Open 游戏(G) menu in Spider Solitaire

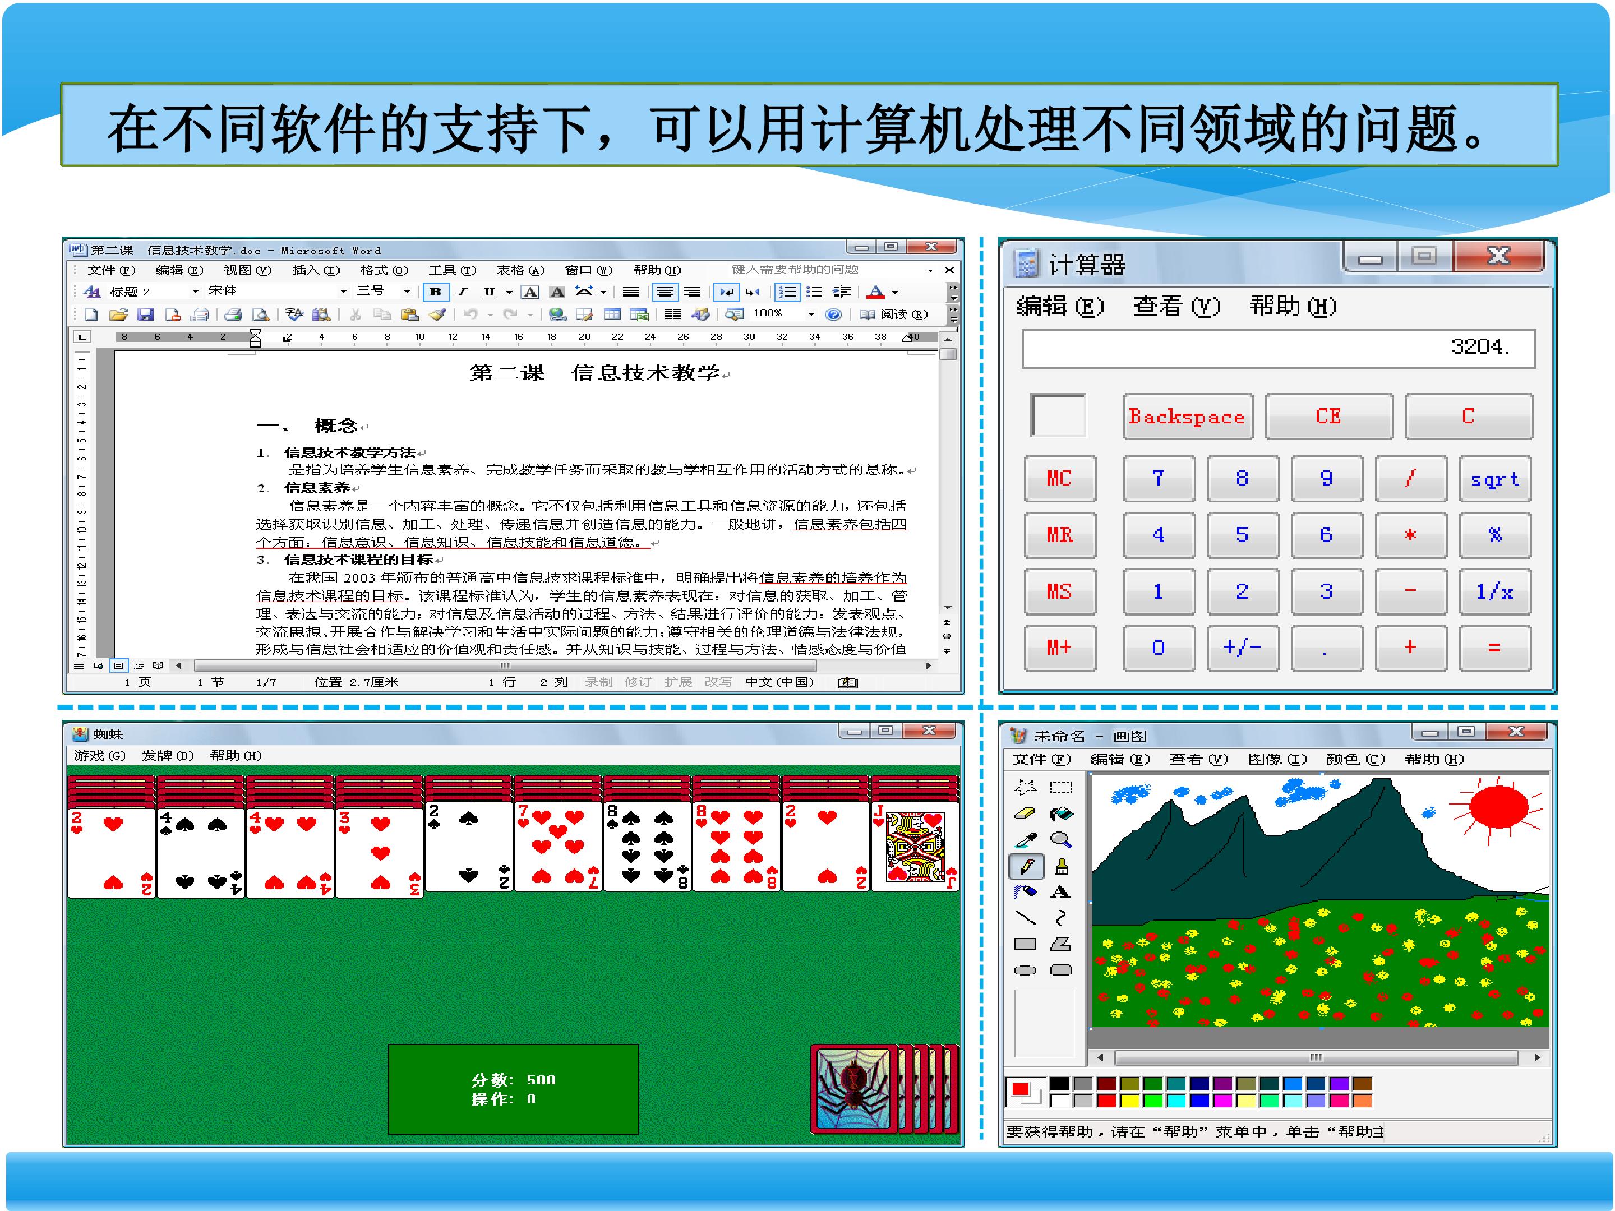(99, 756)
